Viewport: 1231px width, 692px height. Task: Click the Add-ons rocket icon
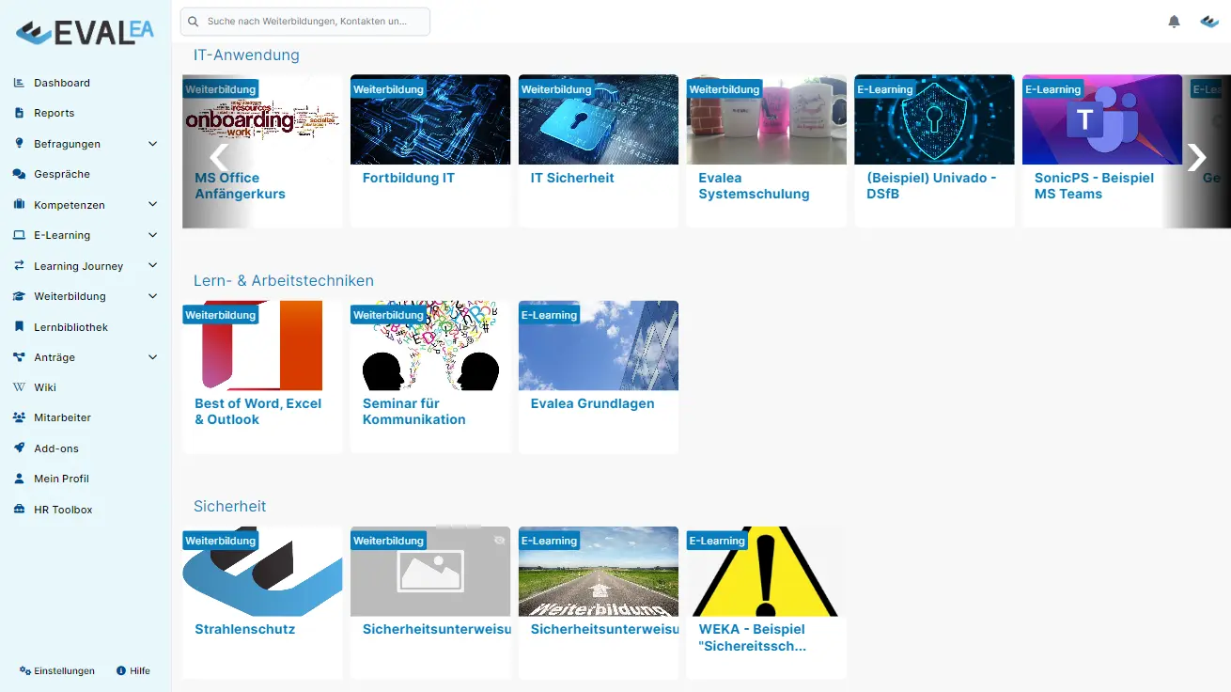coord(19,448)
